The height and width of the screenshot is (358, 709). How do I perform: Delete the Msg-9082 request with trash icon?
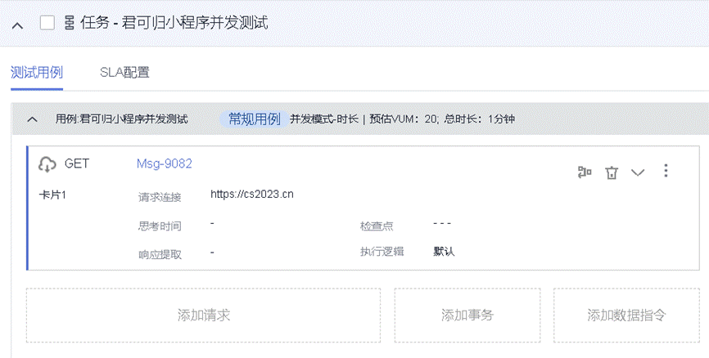pos(612,172)
